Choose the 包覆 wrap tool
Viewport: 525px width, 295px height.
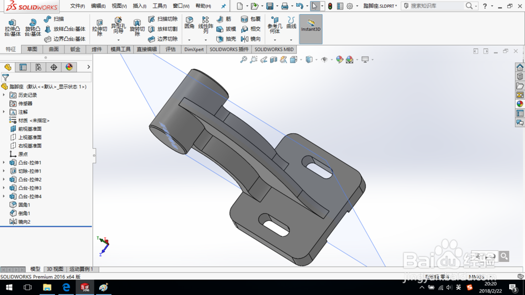point(251,19)
